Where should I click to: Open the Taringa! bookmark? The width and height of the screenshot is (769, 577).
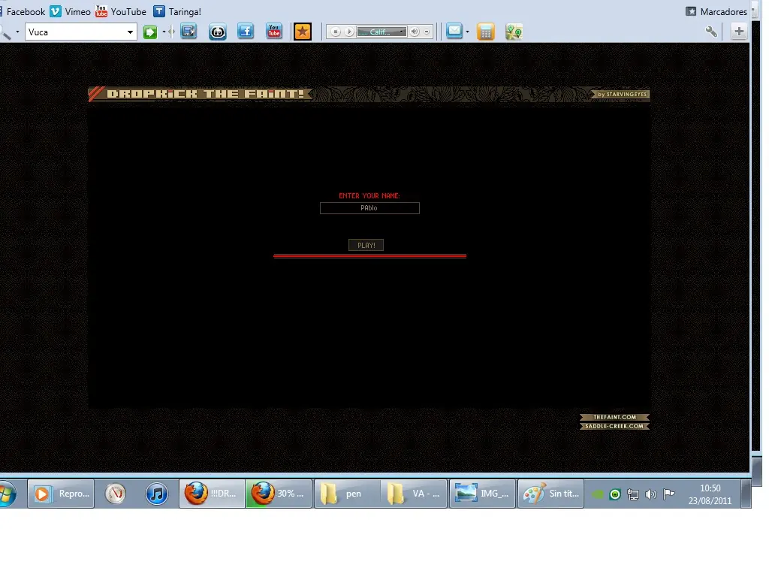tap(177, 11)
